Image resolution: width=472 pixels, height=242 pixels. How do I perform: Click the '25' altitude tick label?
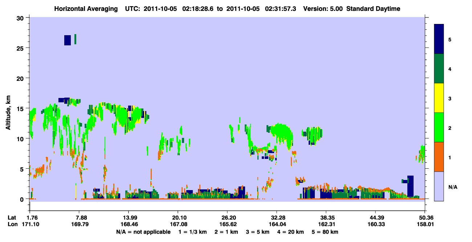tap(20, 48)
